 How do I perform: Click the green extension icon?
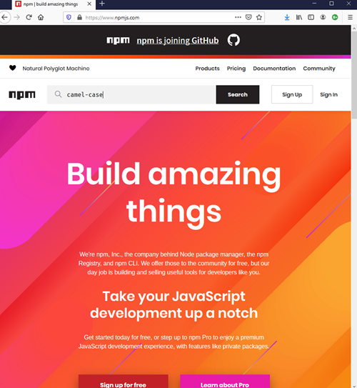point(335,17)
